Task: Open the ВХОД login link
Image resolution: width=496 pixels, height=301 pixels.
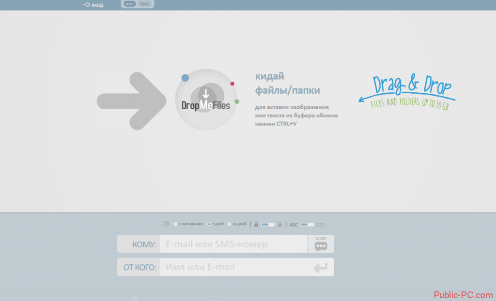Action: (x=97, y=5)
